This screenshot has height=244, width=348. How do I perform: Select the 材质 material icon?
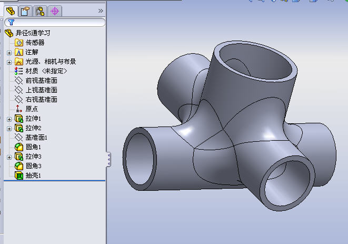19,71
